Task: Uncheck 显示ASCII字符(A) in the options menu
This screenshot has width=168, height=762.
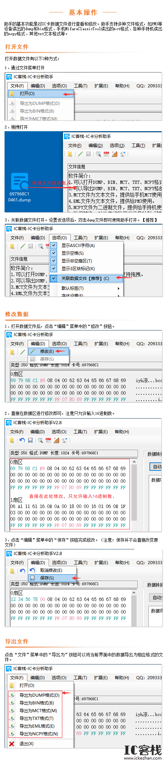Action: click(x=54, y=246)
